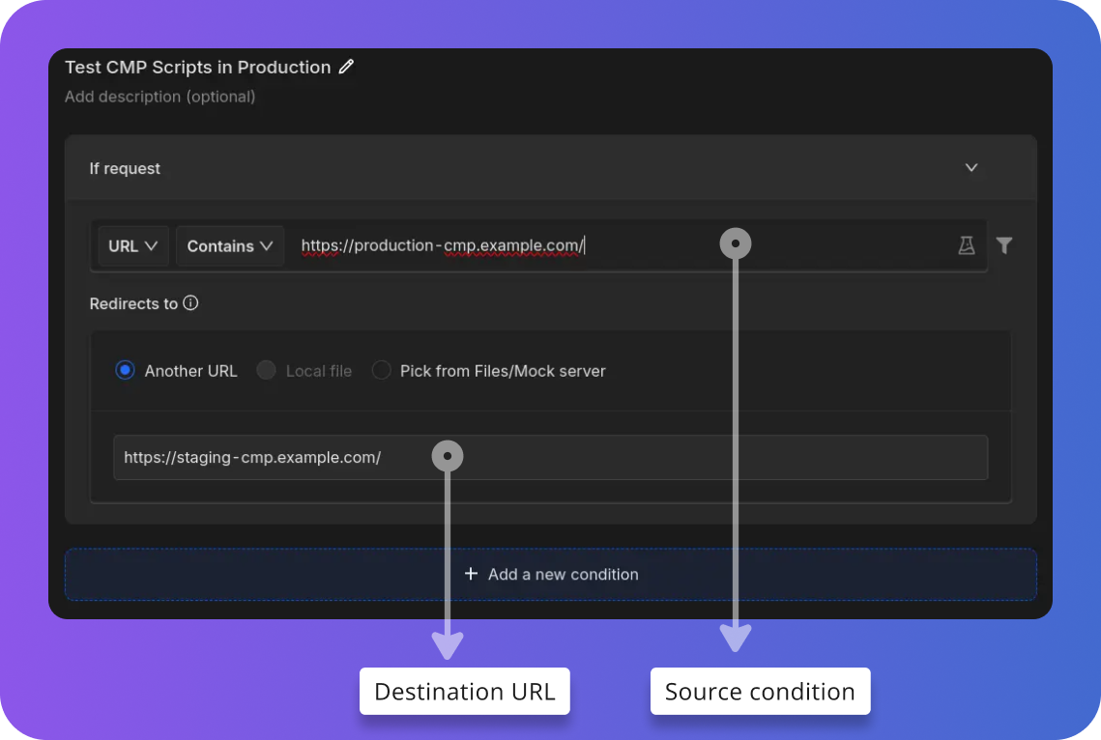Open the Contains operator dropdown

[229, 245]
